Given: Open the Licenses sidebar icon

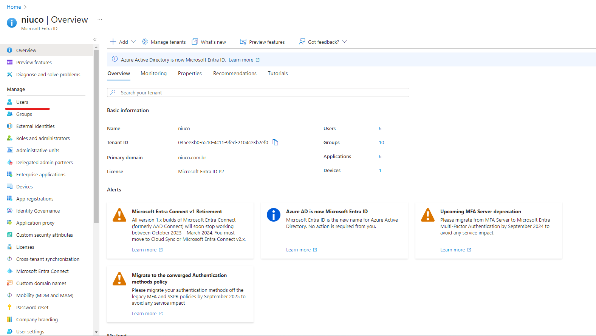Looking at the screenshot, I should (10, 247).
